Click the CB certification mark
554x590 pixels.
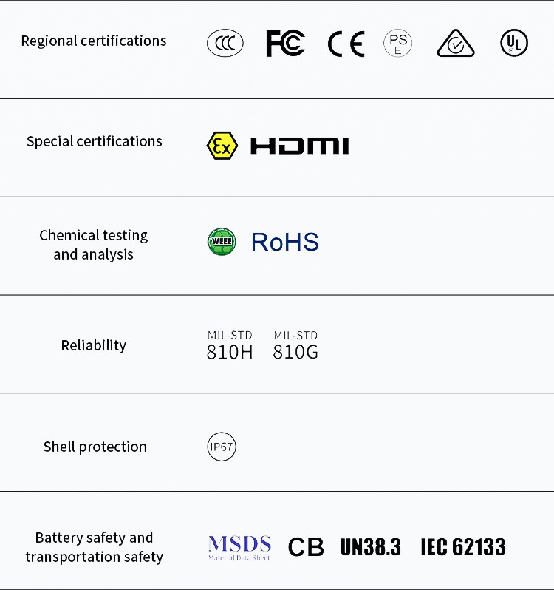tap(306, 547)
